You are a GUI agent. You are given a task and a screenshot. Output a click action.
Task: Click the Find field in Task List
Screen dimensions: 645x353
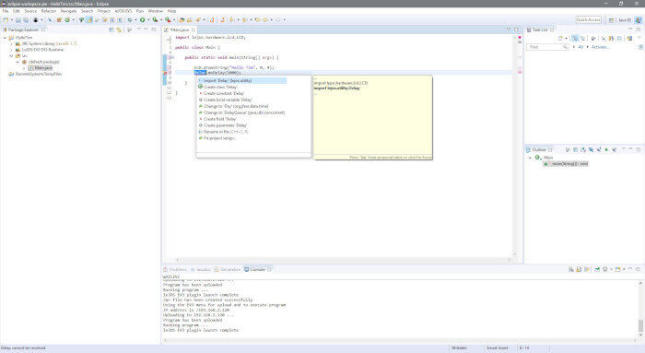click(545, 47)
